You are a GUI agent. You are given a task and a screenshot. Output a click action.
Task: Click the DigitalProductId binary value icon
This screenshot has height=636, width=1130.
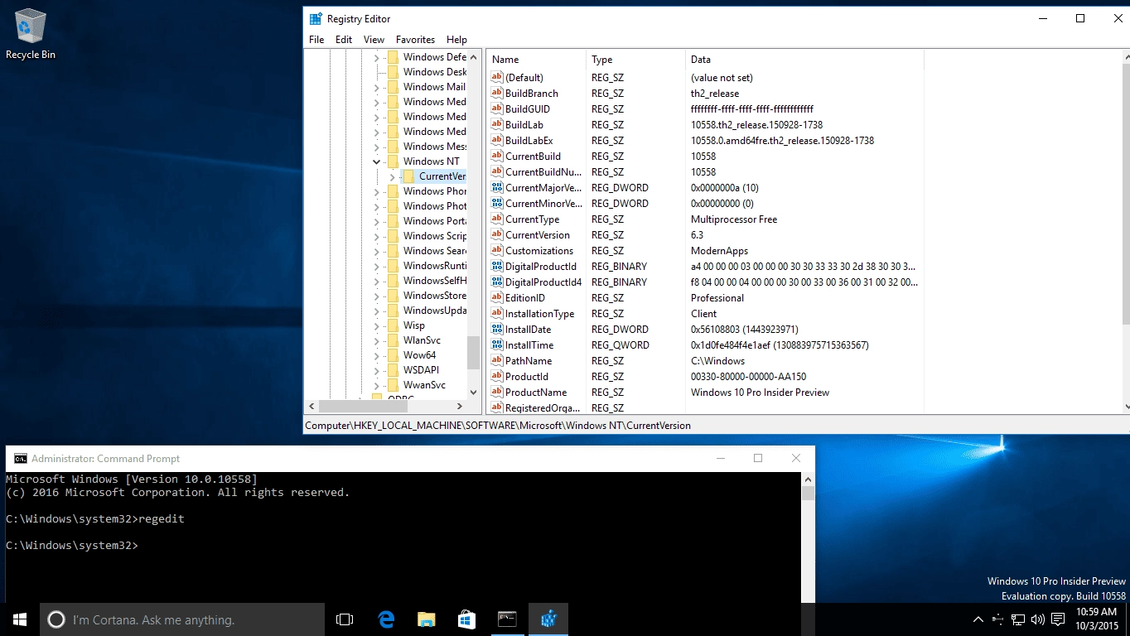497,267
